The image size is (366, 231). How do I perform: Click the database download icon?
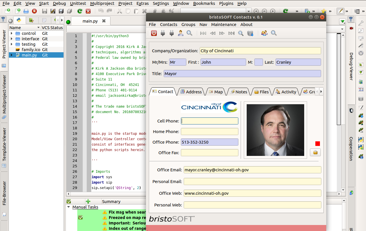tap(250, 33)
